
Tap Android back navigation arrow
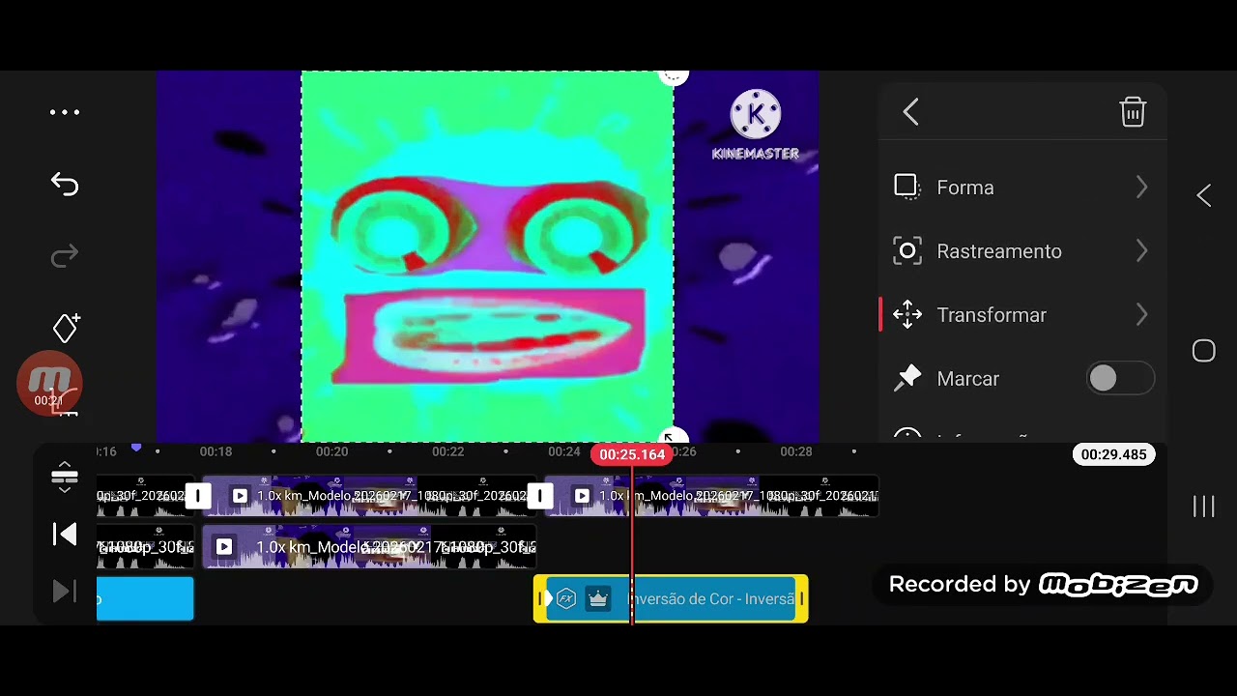click(x=1204, y=195)
